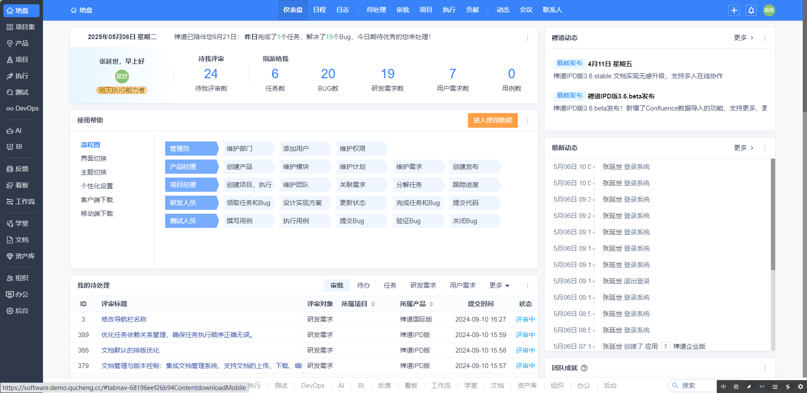
Task: Show 主题切换 in the help panel
Action: pos(94,172)
